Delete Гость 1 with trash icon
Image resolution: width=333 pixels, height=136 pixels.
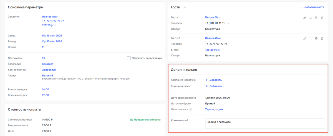coord(322,18)
